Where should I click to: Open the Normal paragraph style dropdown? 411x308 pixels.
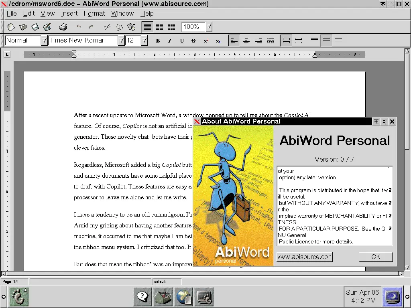coord(44,41)
